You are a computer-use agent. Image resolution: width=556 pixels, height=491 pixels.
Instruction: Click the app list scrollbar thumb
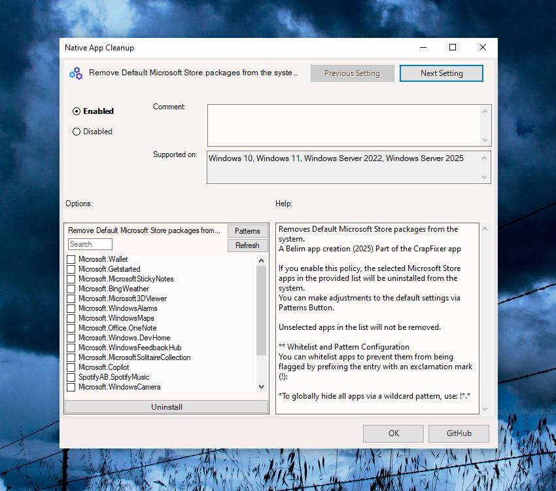pyautogui.click(x=262, y=310)
